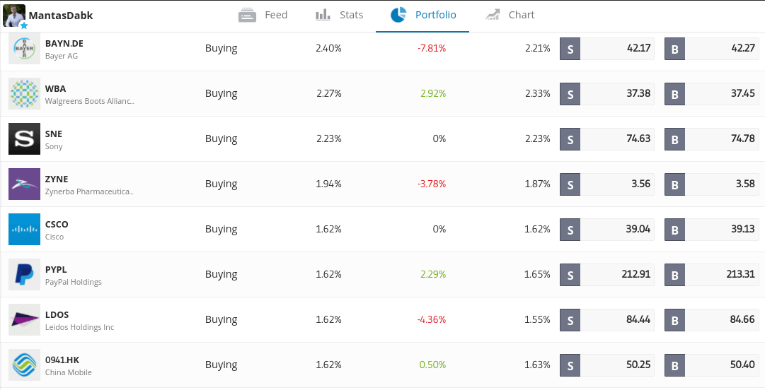Open the Chart tab
Screen dimensions: 765x390
tap(510, 15)
